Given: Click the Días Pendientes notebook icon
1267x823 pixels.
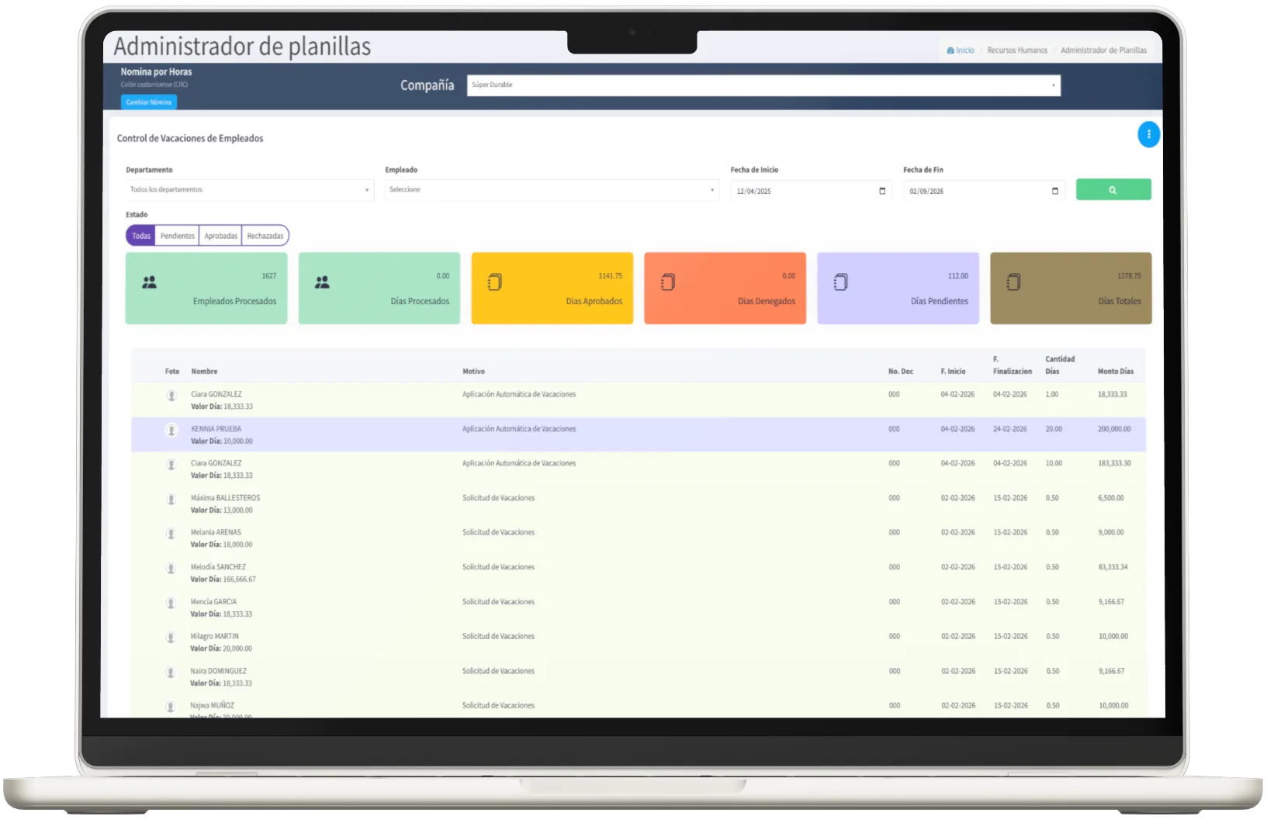Looking at the screenshot, I should tap(840, 283).
